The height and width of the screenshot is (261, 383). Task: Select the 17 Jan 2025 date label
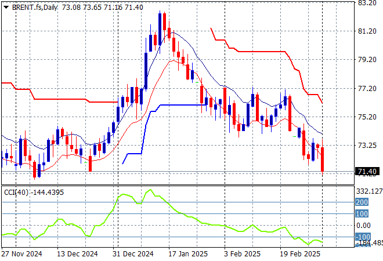pos(187,254)
